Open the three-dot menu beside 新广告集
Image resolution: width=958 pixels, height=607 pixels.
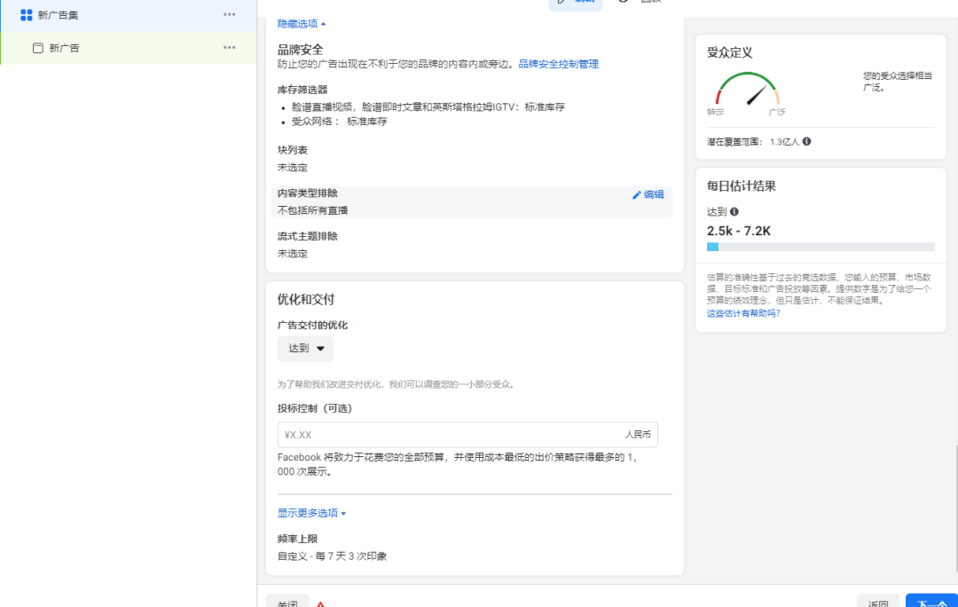pyautogui.click(x=230, y=14)
